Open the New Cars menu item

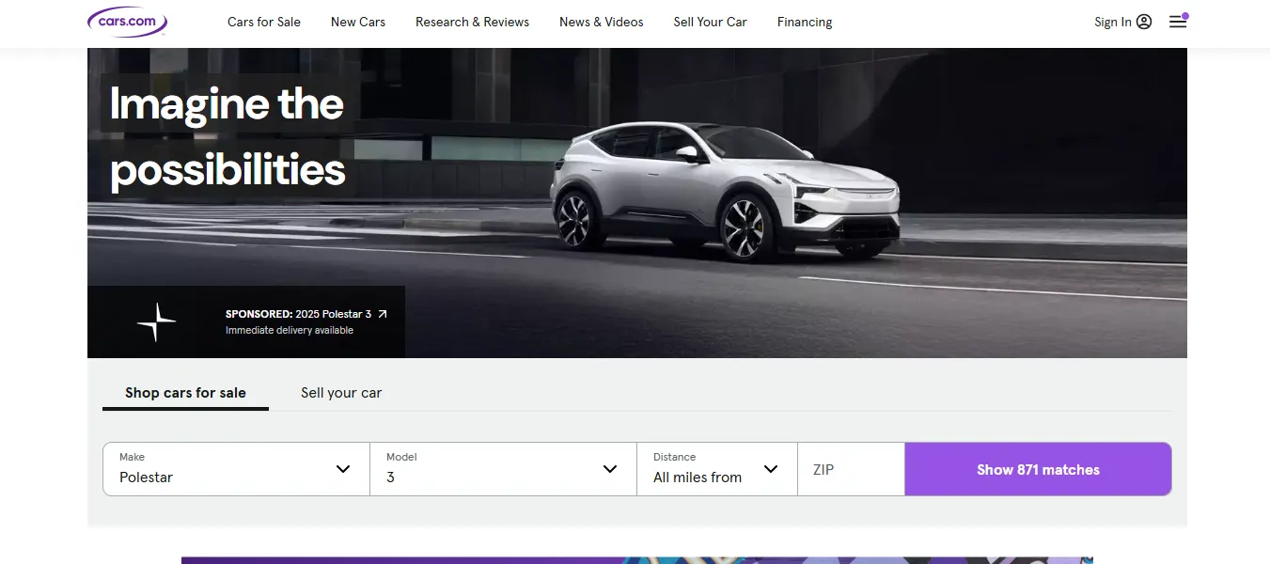tap(357, 22)
